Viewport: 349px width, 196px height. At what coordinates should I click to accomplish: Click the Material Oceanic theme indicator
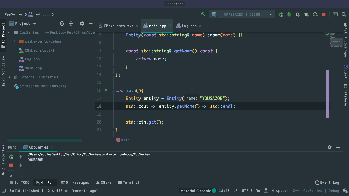click(x=198, y=191)
